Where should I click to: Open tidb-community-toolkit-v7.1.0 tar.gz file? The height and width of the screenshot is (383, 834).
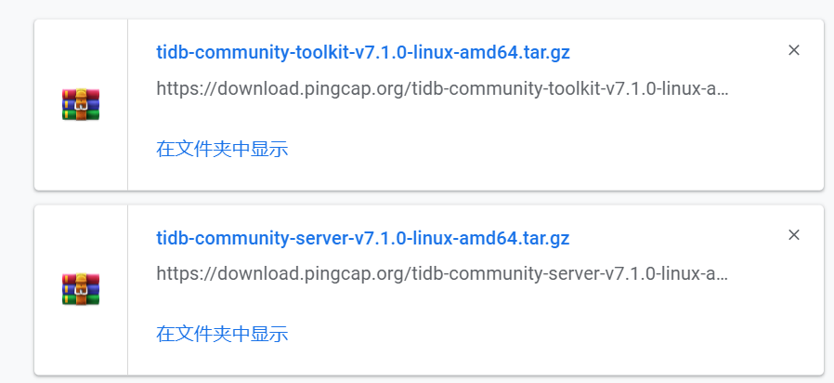point(363,52)
